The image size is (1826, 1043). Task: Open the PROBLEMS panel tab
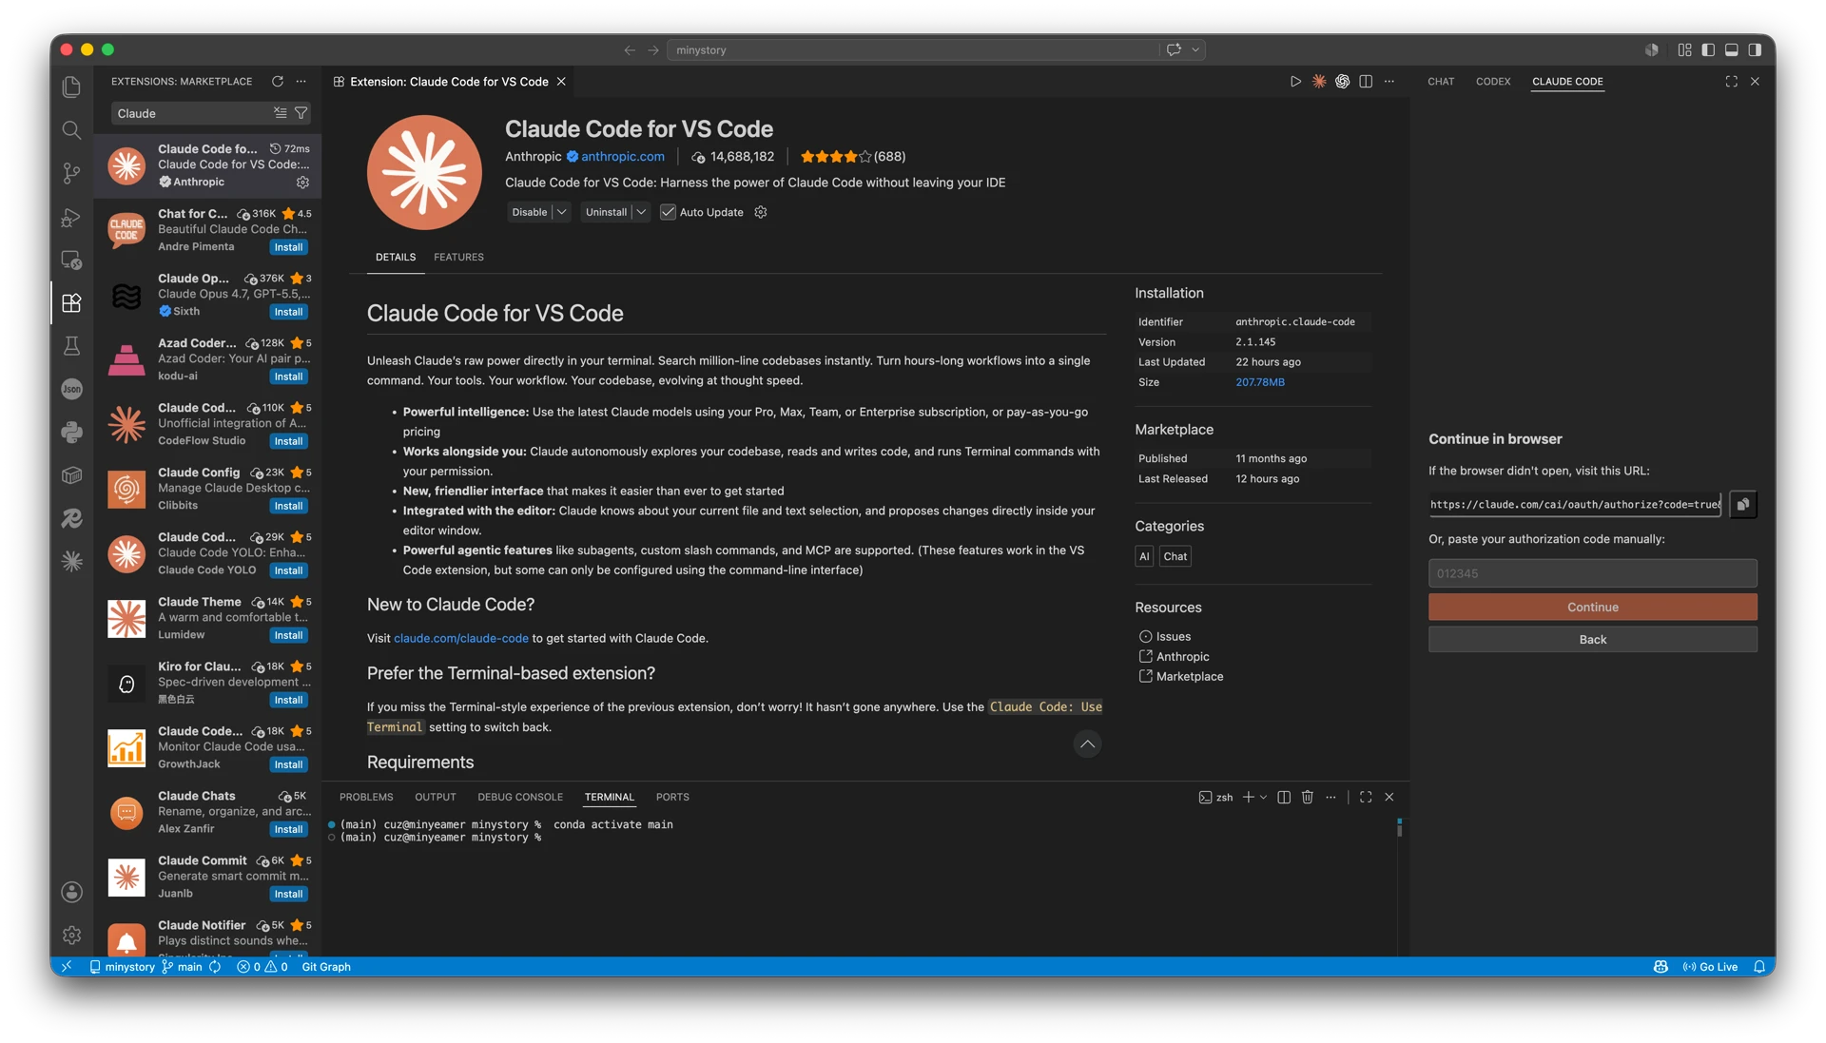(x=366, y=797)
